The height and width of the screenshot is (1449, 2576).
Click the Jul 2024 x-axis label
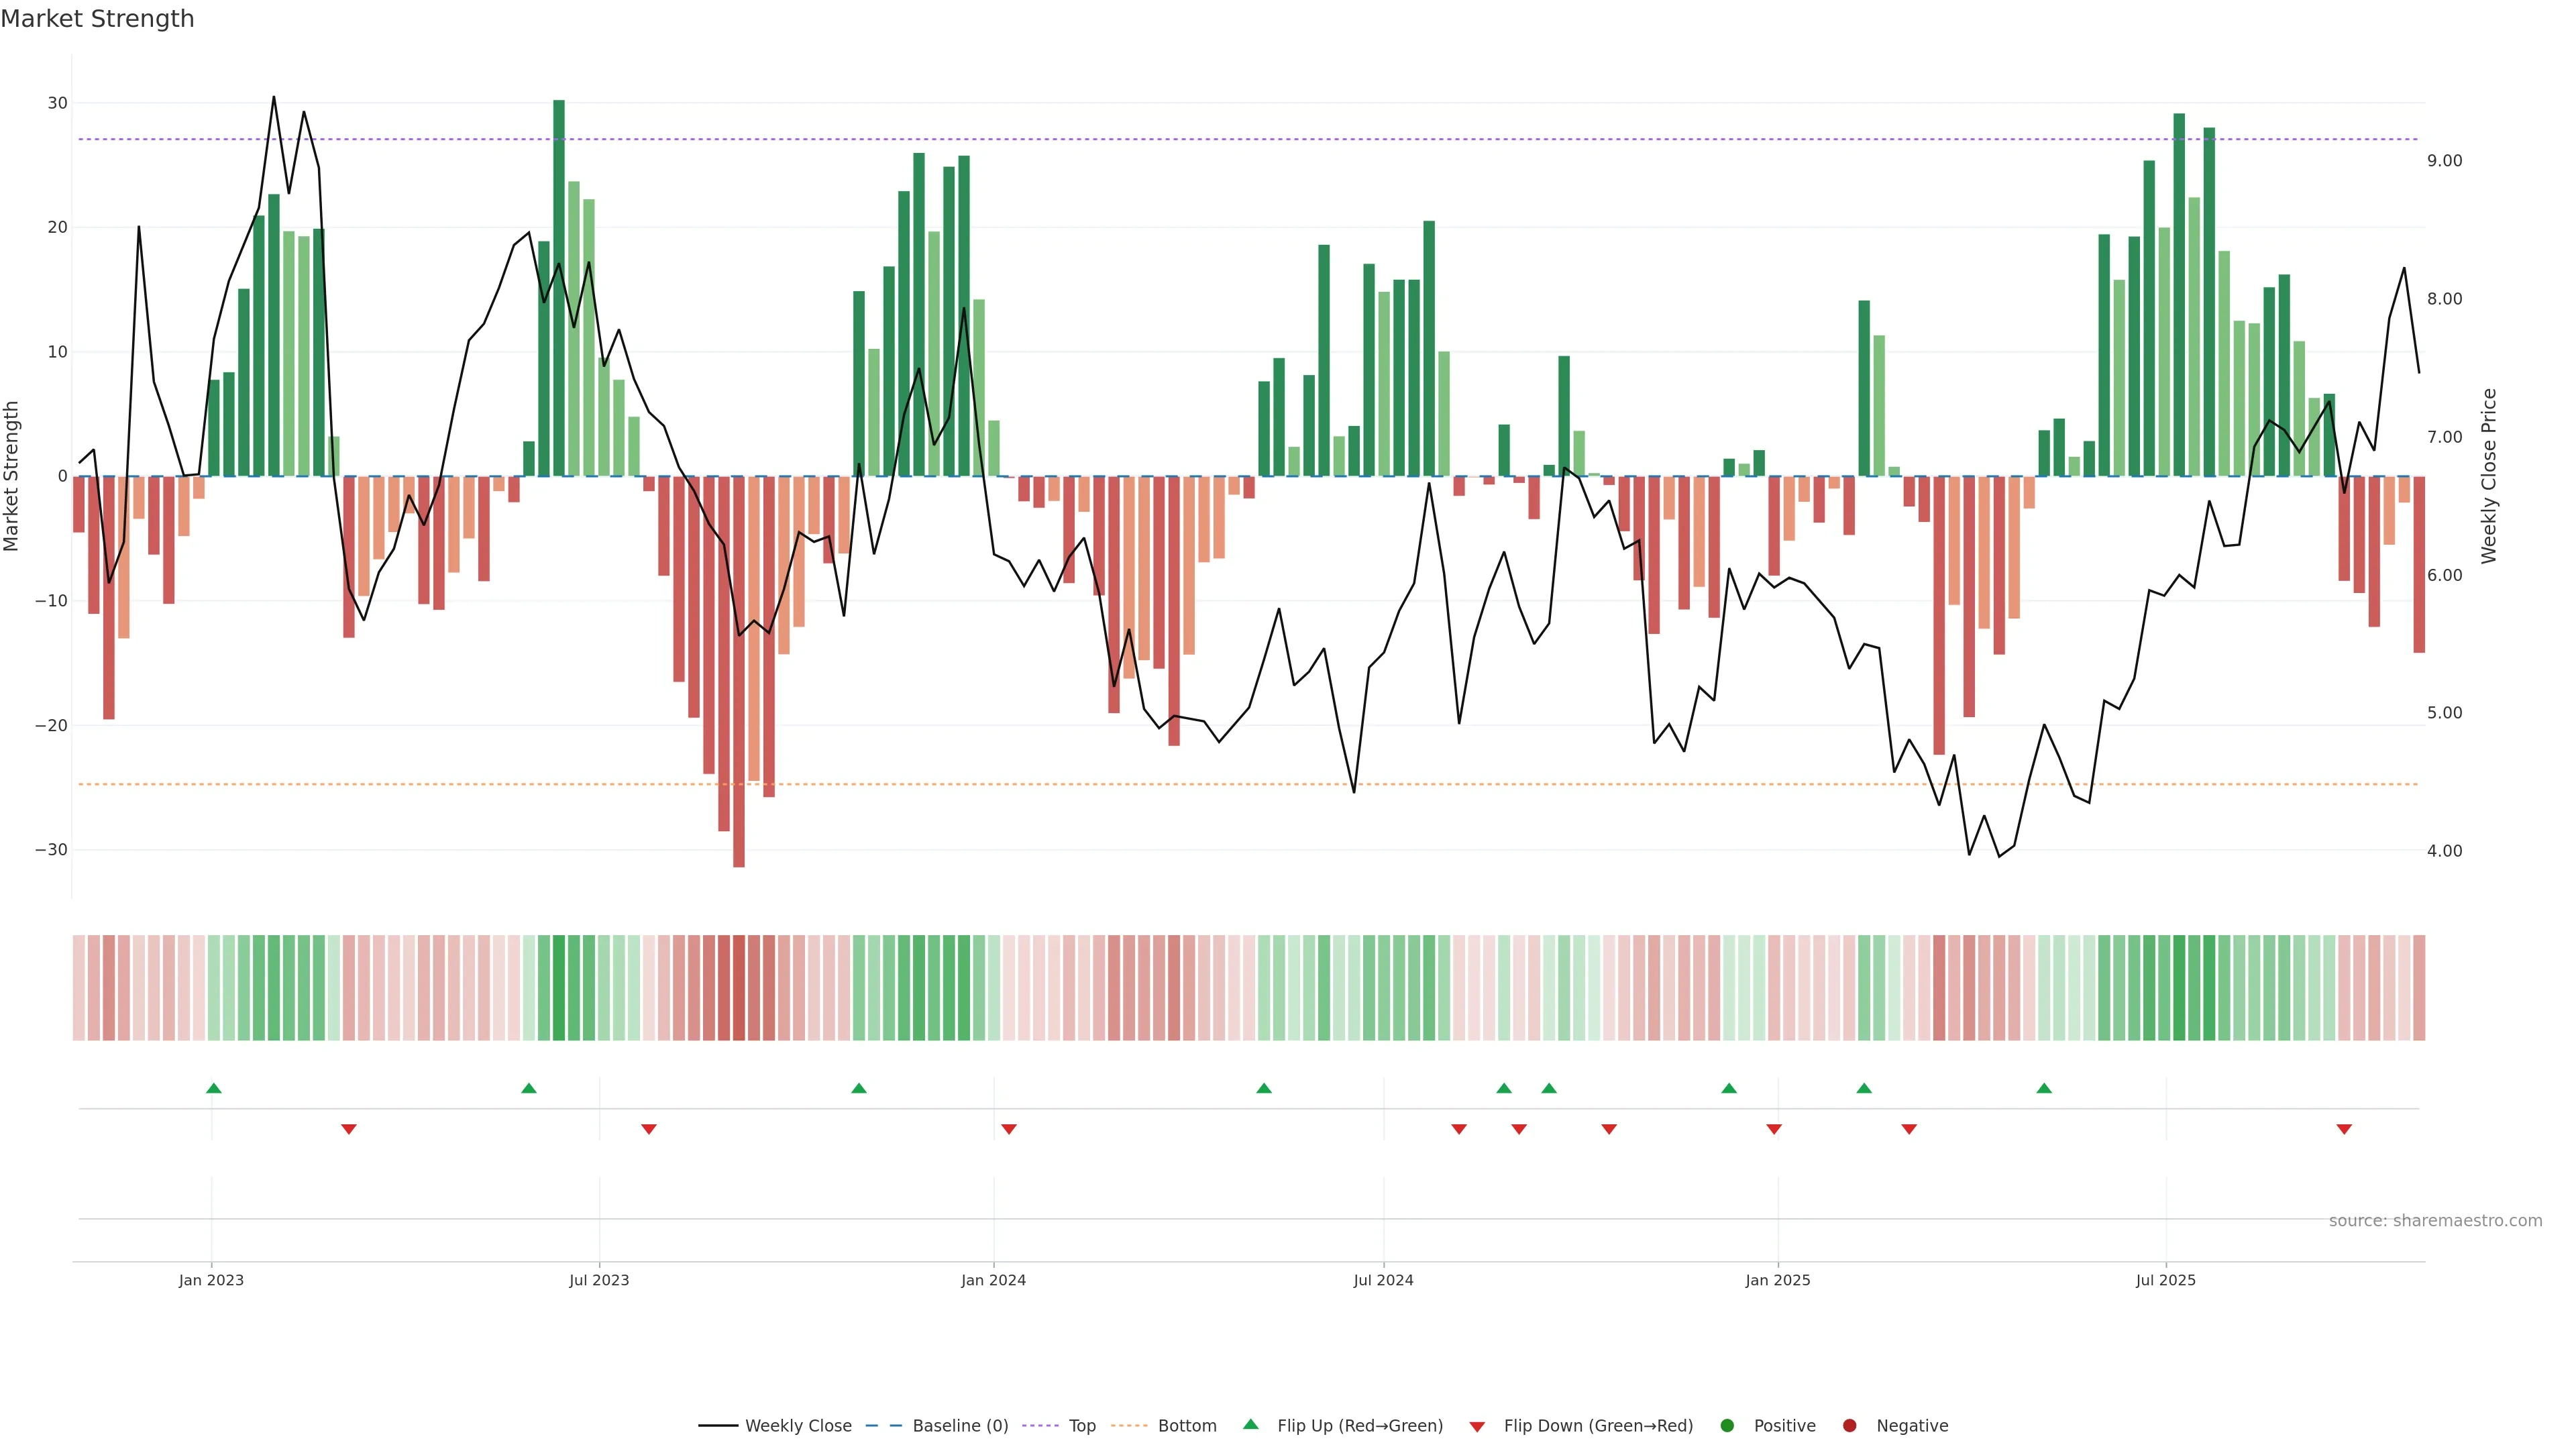tap(1383, 1280)
